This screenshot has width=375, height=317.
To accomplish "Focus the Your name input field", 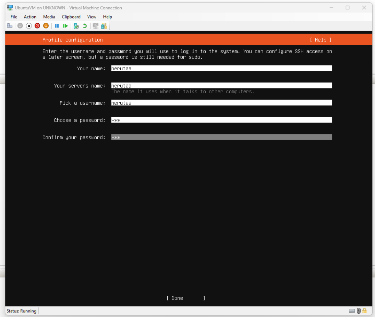I will [221, 68].
